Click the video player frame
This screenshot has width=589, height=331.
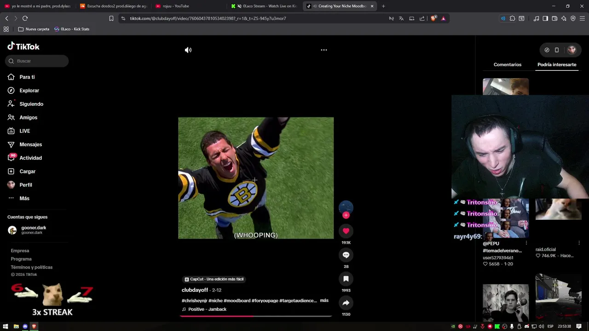pos(256,178)
